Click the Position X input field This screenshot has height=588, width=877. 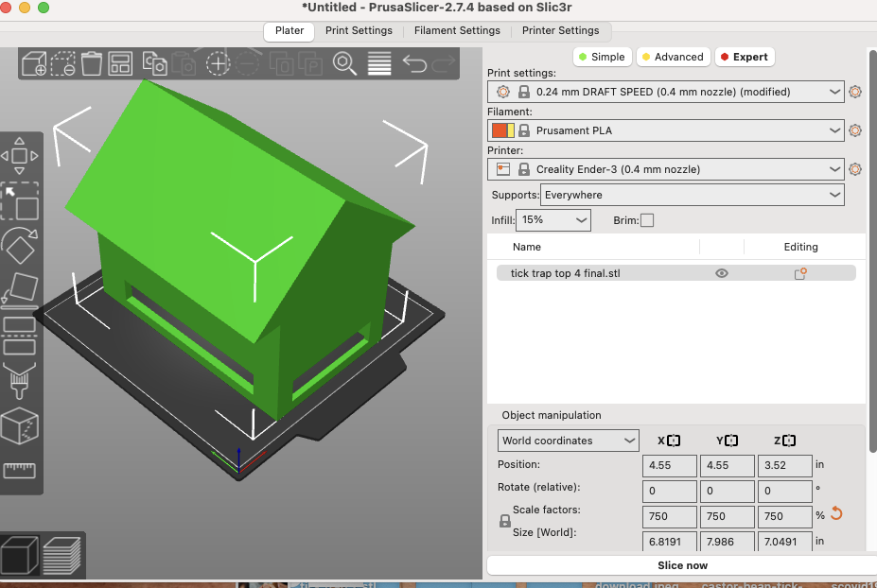(x=670, y=465)
